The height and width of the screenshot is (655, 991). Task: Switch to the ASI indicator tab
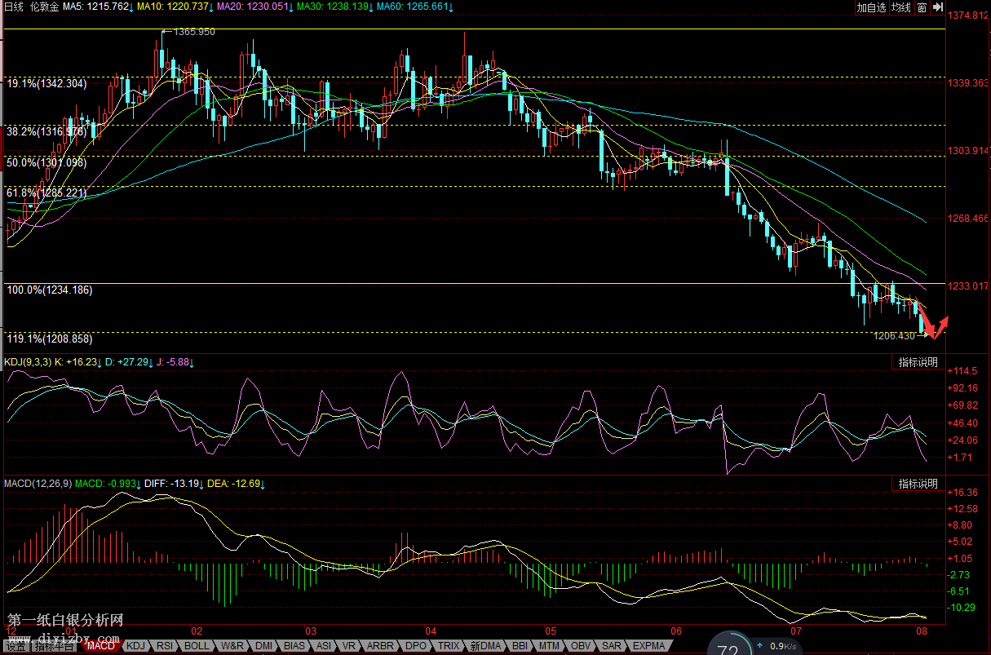[x=324, y=646]
